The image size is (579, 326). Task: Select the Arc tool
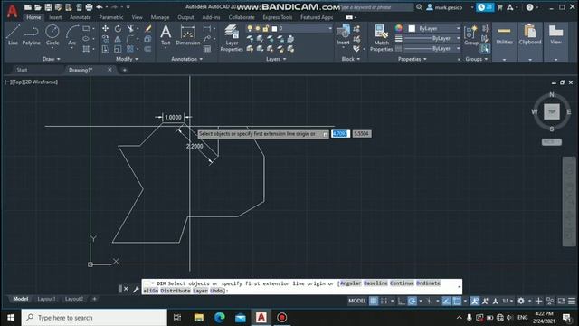point(72,35)
